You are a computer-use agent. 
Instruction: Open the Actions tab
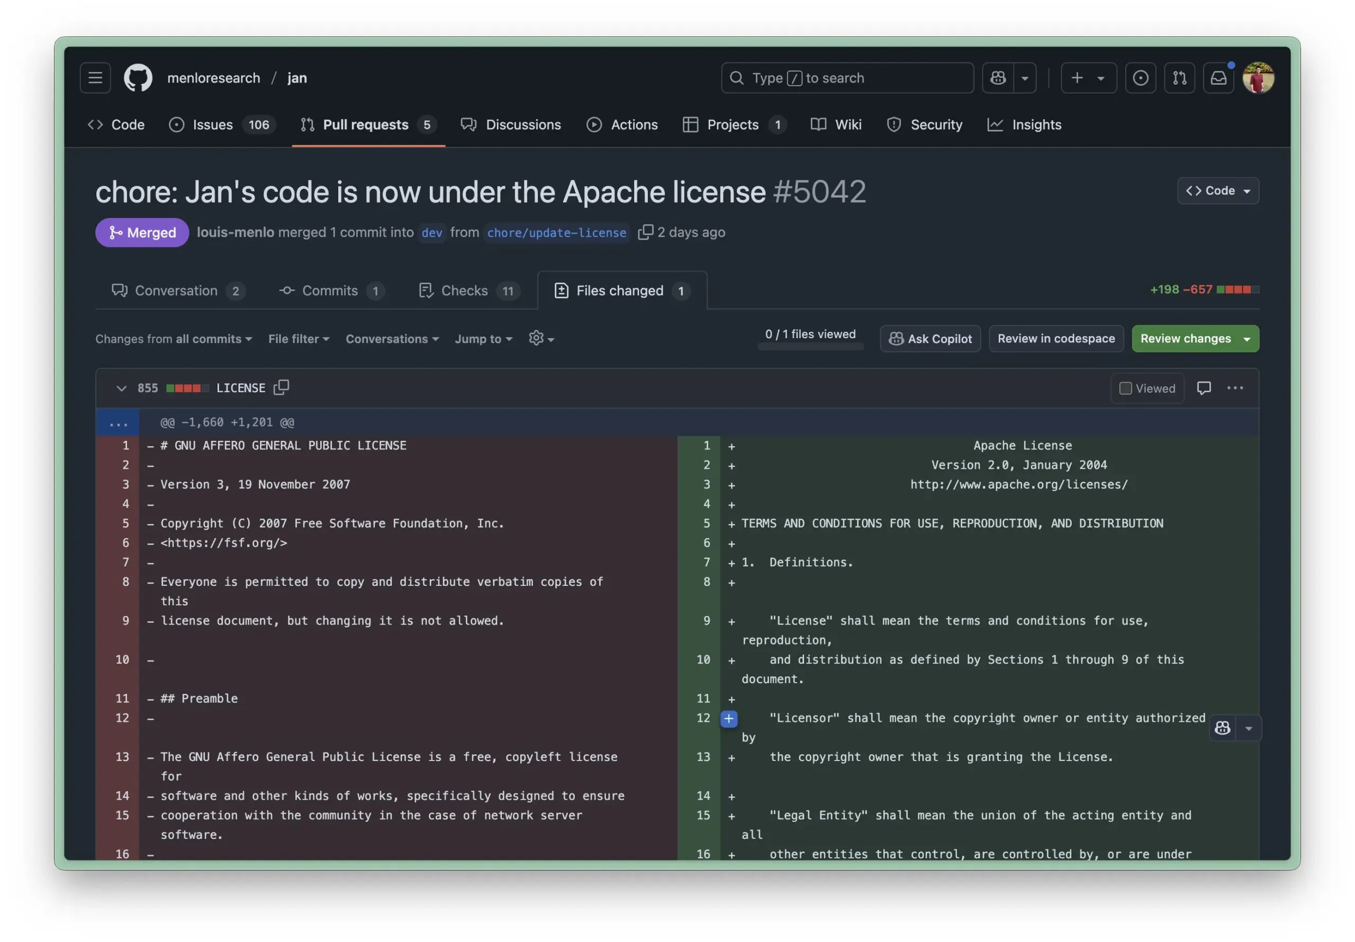click(622, 124)
